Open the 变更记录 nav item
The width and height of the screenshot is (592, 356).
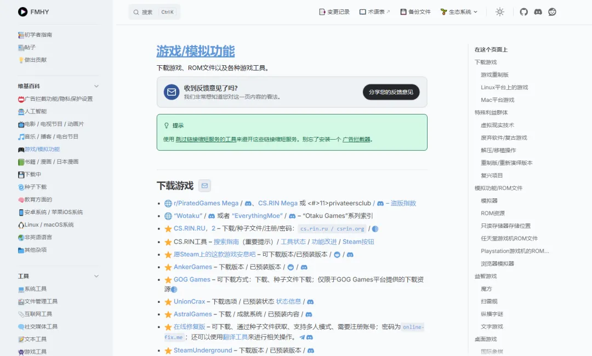point(334,12)
